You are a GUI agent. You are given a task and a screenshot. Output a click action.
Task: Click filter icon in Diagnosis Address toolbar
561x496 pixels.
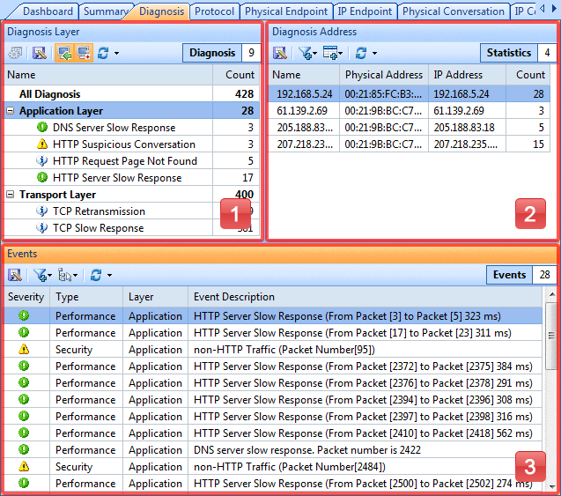(306, 54)
